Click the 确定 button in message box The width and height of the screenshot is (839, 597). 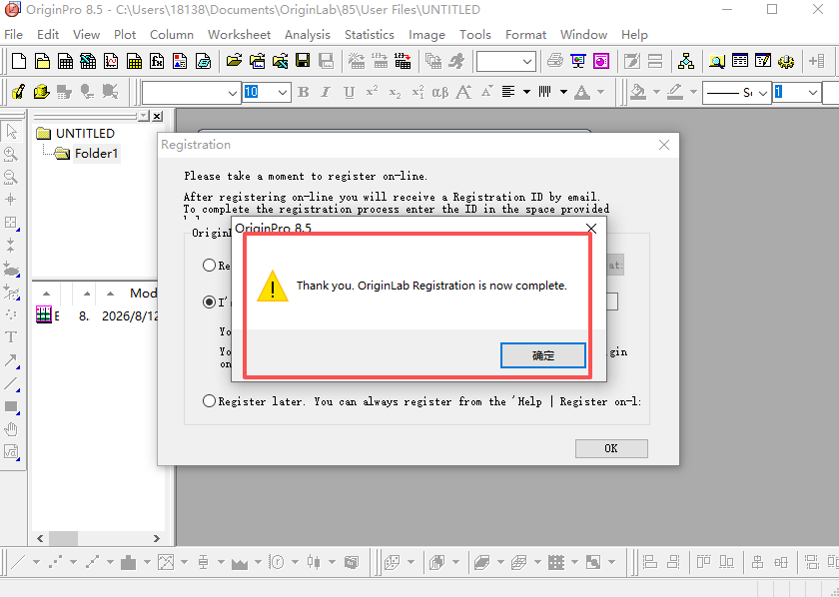pyautogui.click(x=543, y=355)
